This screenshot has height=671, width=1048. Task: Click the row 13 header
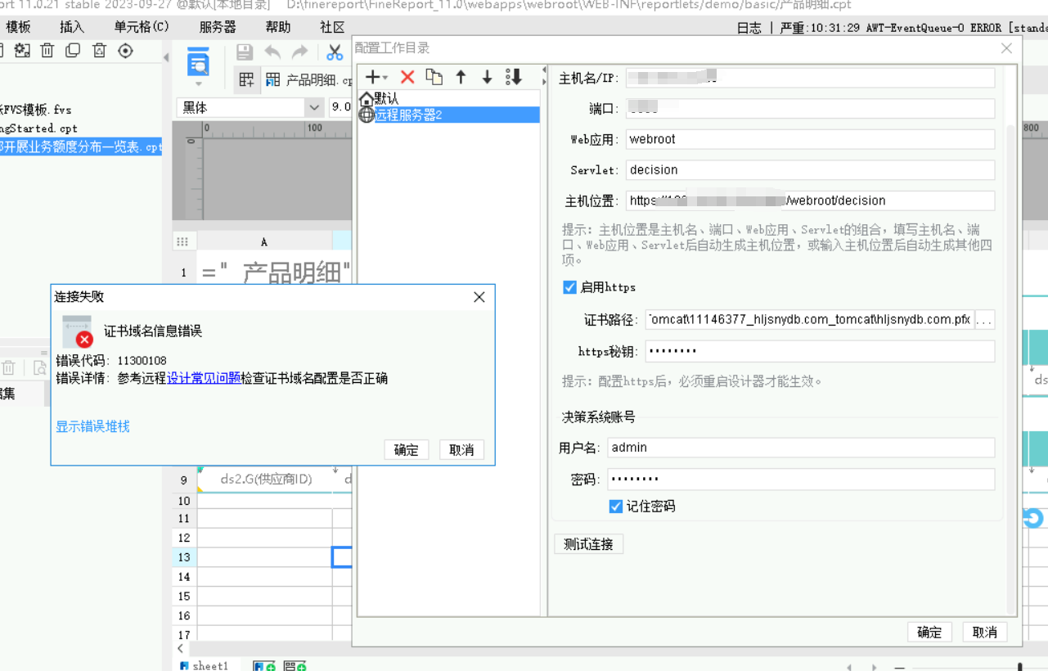184,557
